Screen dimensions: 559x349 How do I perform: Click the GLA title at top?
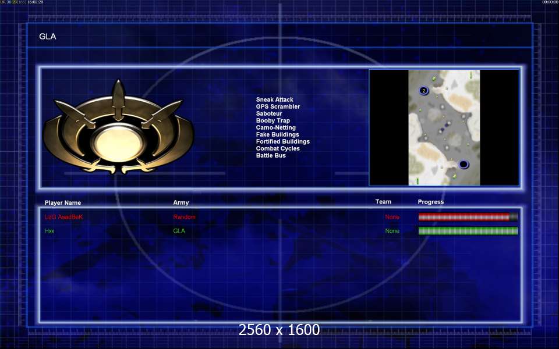pyautogui.click(x=47, y=36)
